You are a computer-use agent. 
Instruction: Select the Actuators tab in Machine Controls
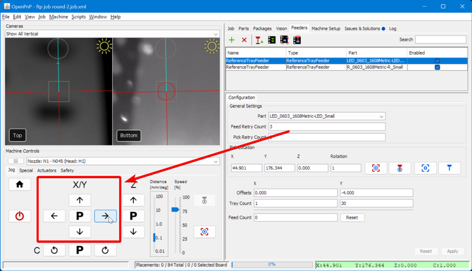(47, 171)
